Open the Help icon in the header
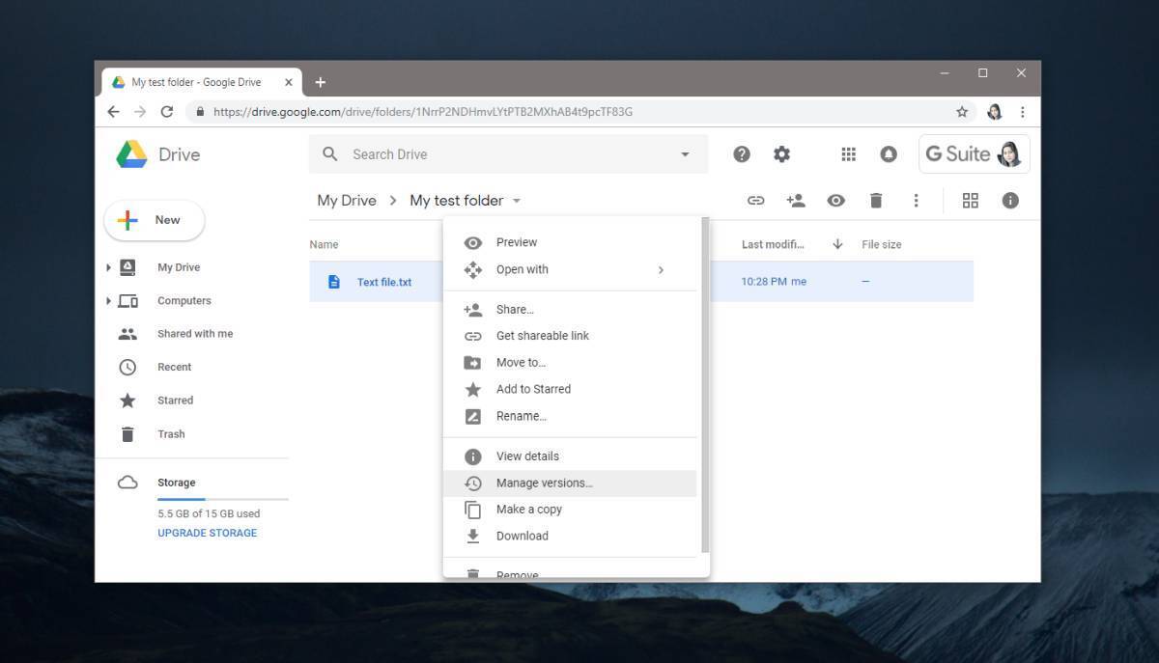The width and height of the screenshot is (1159, 663). [x=742, y=153]
